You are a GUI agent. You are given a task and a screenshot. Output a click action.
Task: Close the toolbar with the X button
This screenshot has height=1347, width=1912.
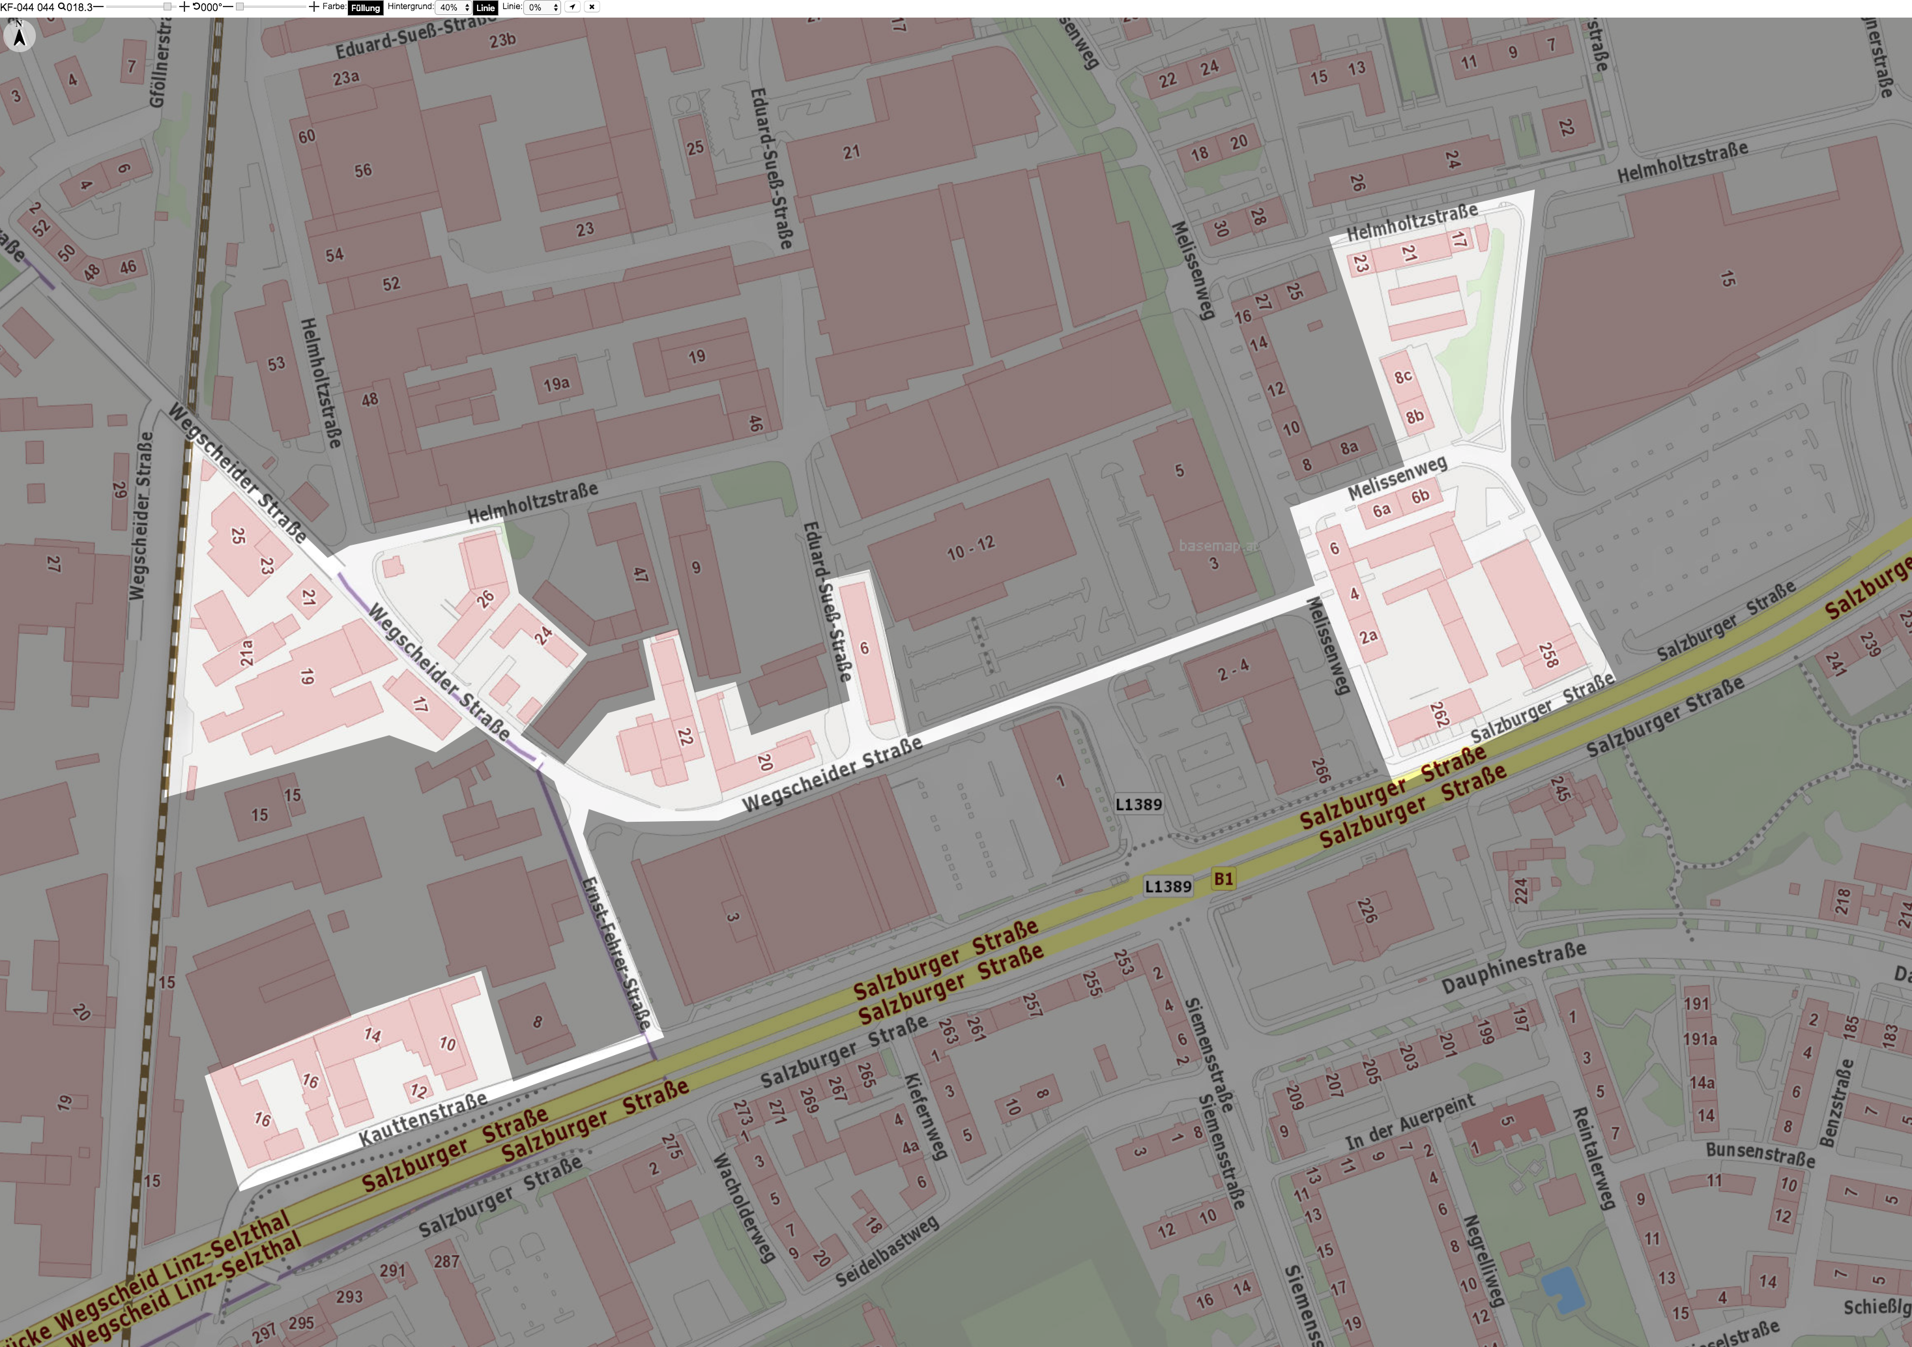tap(592, 7)
